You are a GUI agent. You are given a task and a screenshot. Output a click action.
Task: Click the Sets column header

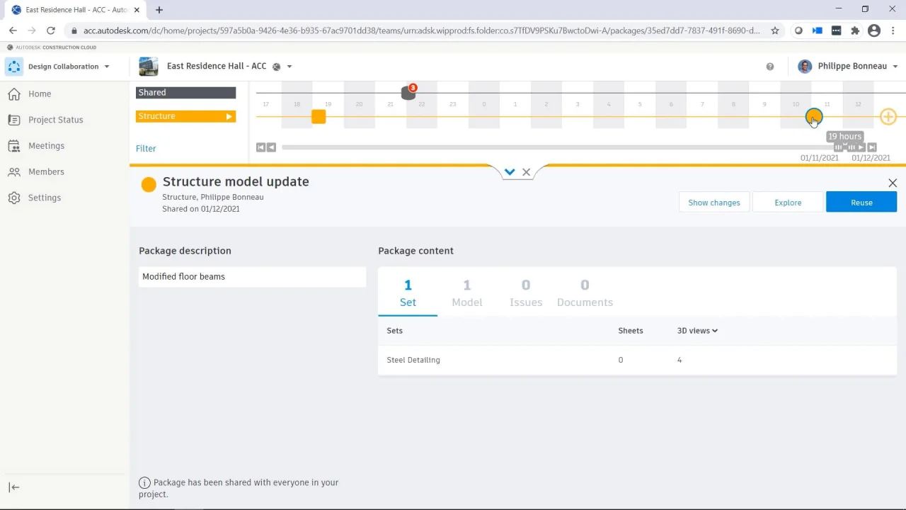point(394,331)
